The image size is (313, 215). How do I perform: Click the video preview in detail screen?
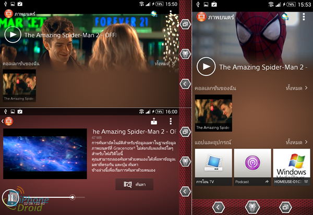coord(45,154)
